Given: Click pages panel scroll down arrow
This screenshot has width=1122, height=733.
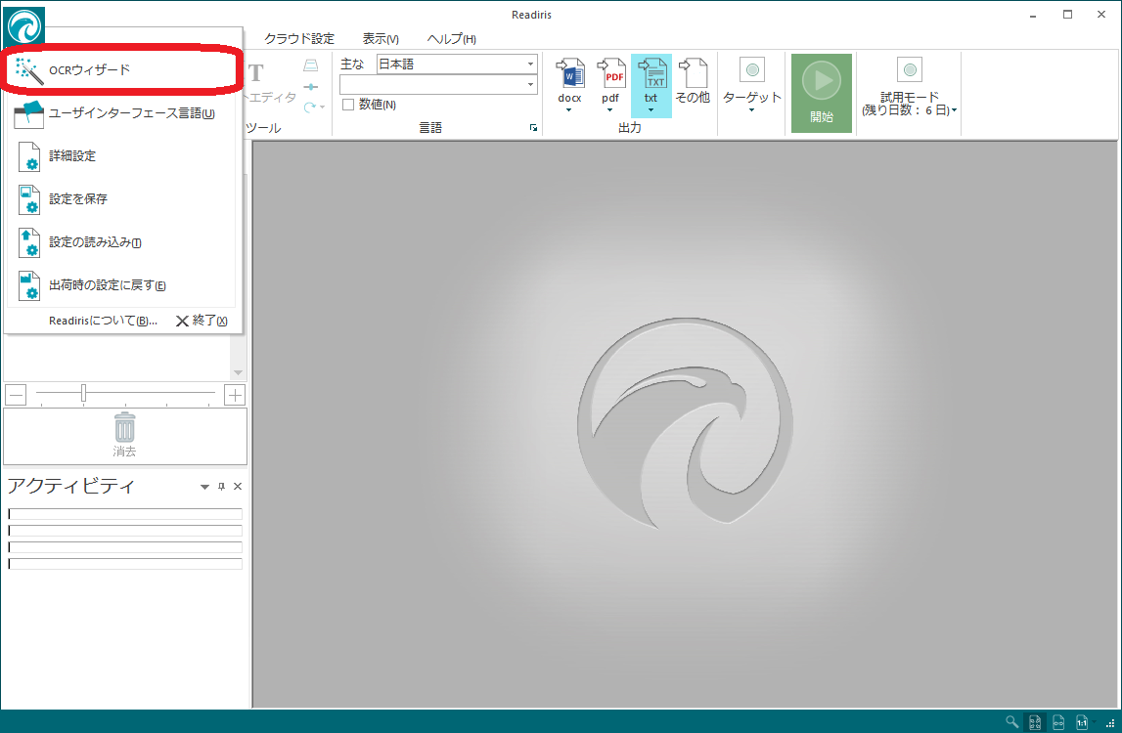Looking at the screenshot, I should tap(239, 372).
